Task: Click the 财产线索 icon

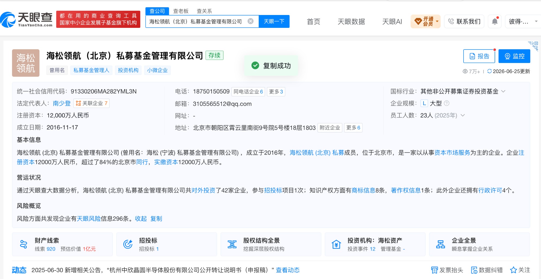Action: pos(24,244)
